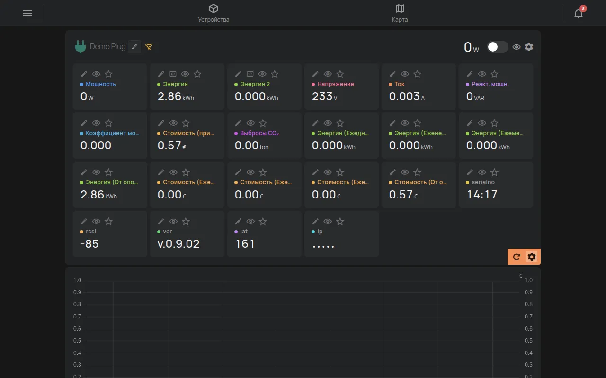
Task: Edit the Реакт. мощн. card
Action: 470,74
